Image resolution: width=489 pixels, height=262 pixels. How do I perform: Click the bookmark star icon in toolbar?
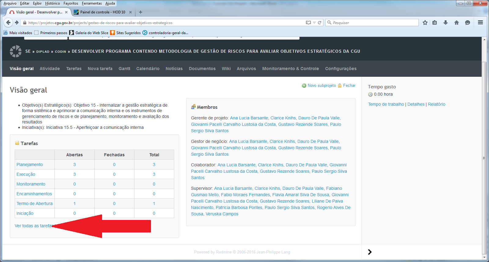pos(425,23)
